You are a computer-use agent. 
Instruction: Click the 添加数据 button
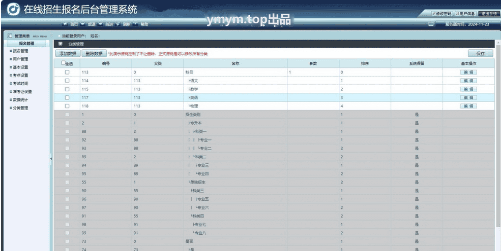(68, 54)
